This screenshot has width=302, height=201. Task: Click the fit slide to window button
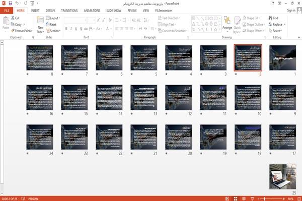pos(299,198)
